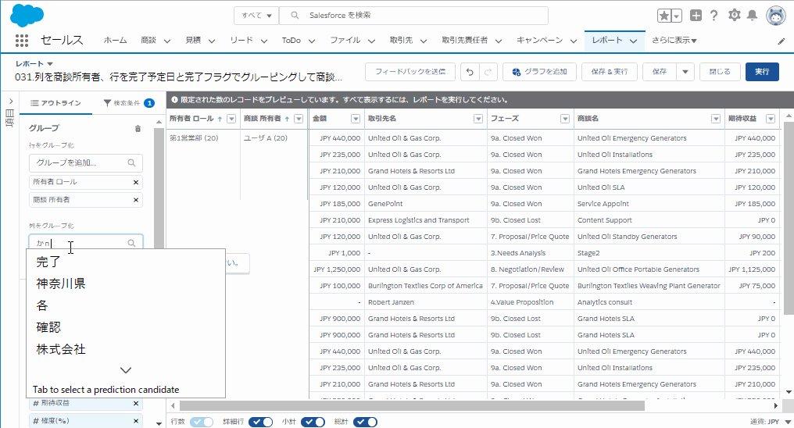
Task: Click the pencil edit navigation icon
Action: coord(781,41)
